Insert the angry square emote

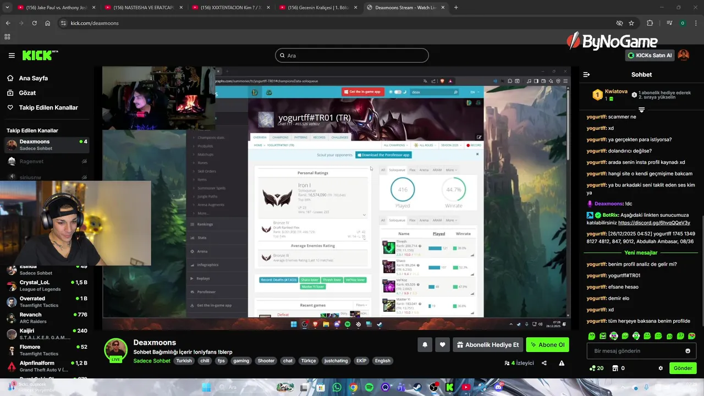(x=603, y=335)
